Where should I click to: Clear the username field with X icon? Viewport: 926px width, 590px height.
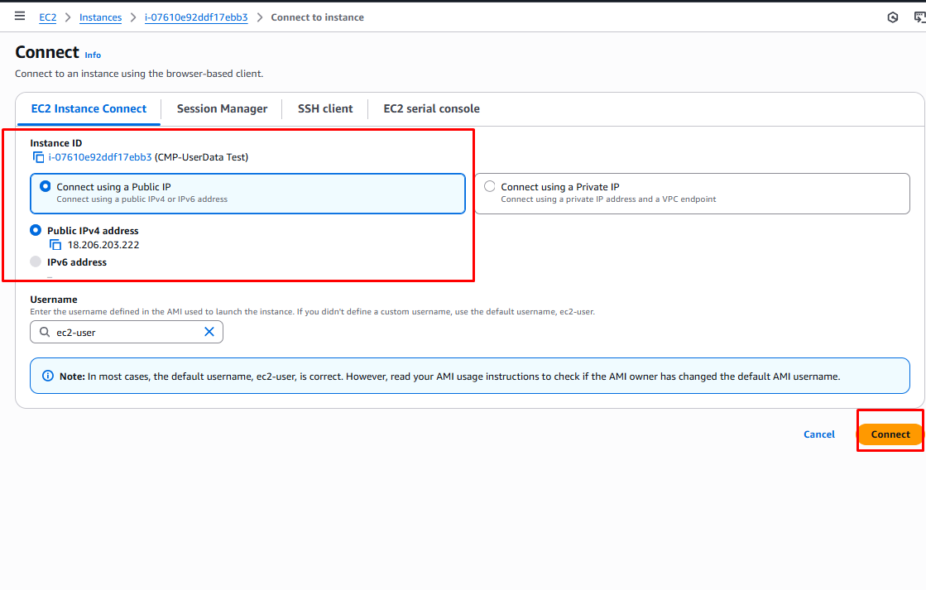click(209, 332)
